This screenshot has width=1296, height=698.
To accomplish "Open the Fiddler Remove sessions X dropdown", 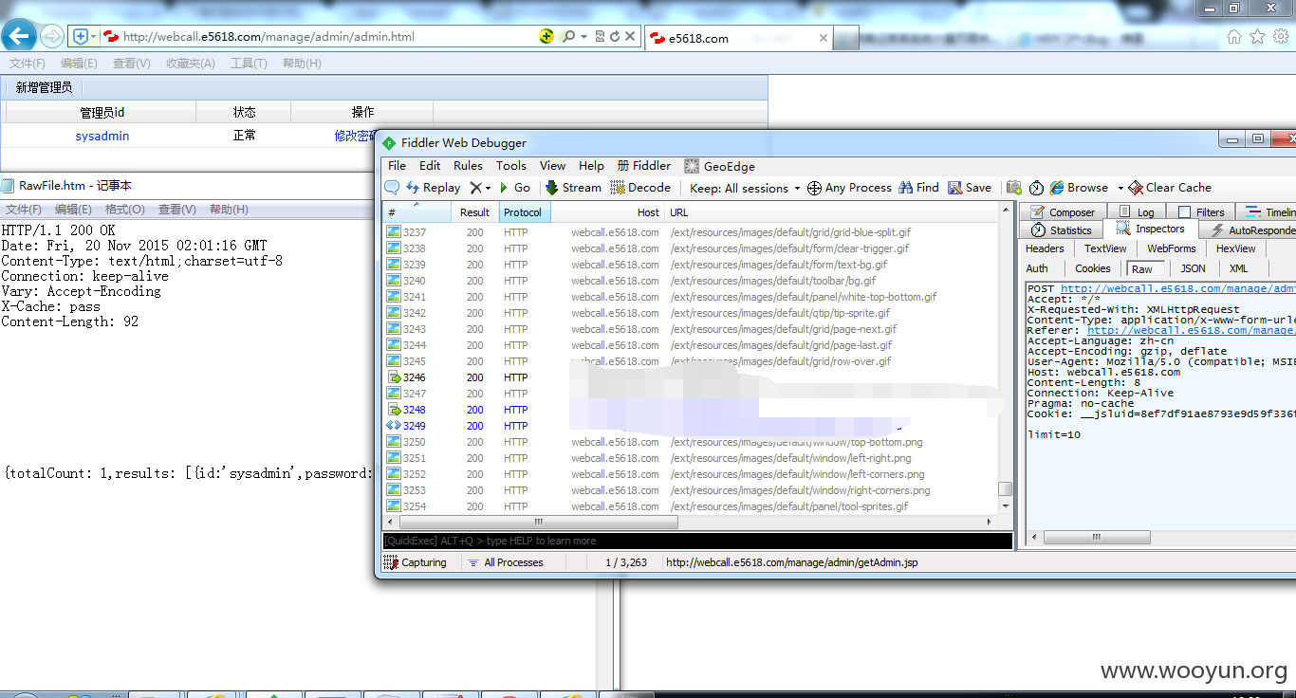I will click(480, 188).
